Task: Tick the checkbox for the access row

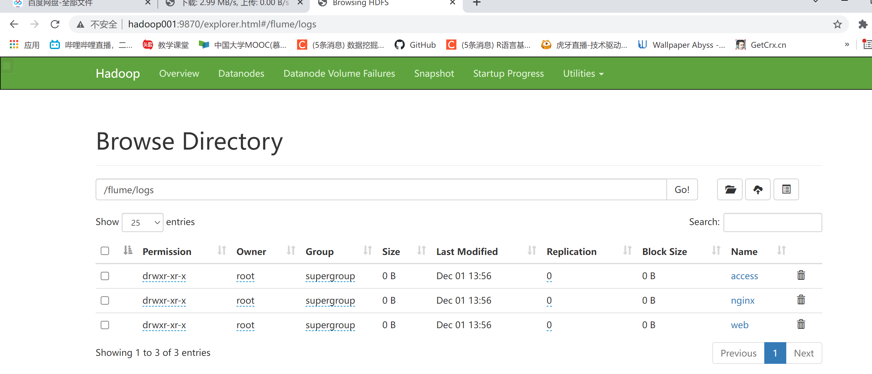Action: click(x=105, y=276)
